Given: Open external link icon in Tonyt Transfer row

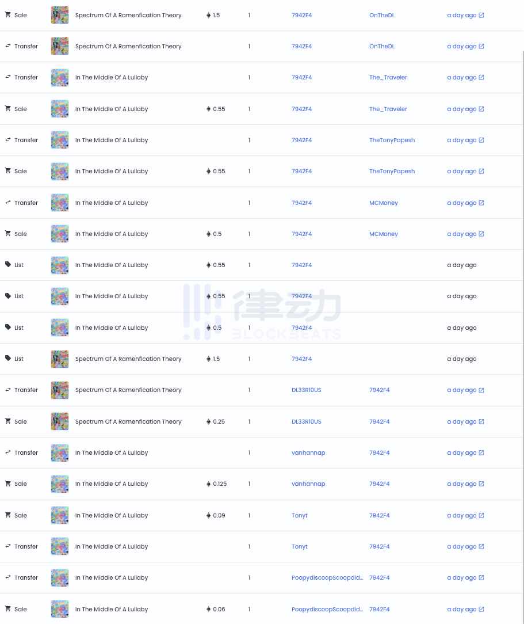Looking at the screenshot, I should (x=481, y=546).
